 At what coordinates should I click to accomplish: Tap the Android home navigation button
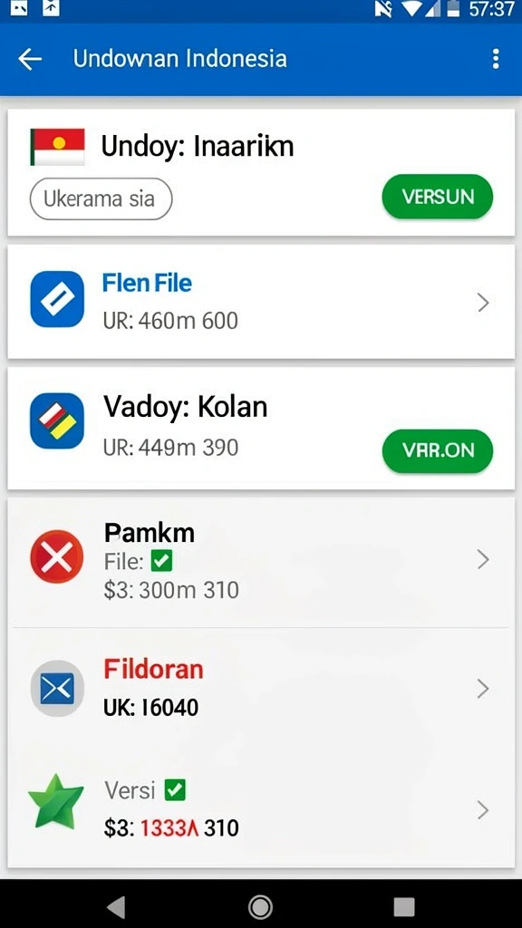[260, 906]
